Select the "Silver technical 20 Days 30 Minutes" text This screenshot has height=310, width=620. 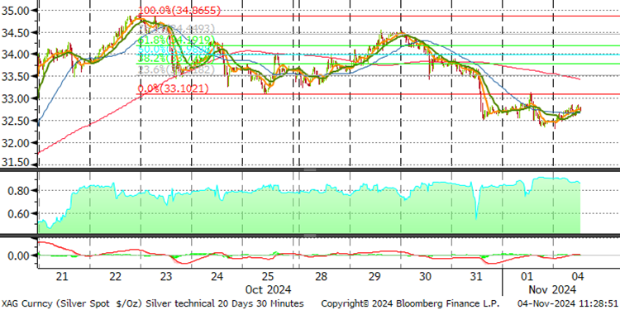tap(225, 303)
